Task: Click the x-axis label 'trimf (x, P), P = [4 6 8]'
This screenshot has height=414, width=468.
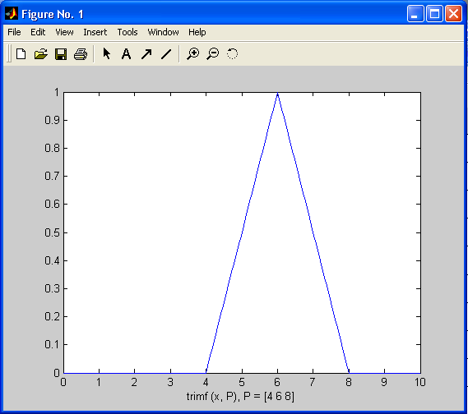Action: click(x=240, y=397)
